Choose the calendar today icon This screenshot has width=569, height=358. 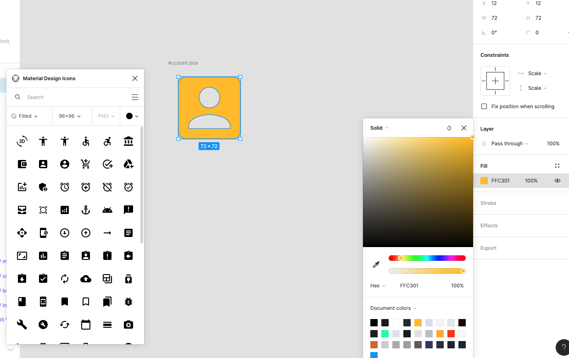click(x=86, y=325)
